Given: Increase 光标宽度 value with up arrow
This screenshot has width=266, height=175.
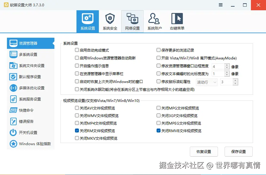Looking at the screenshot, I should (x=227, y=72).
